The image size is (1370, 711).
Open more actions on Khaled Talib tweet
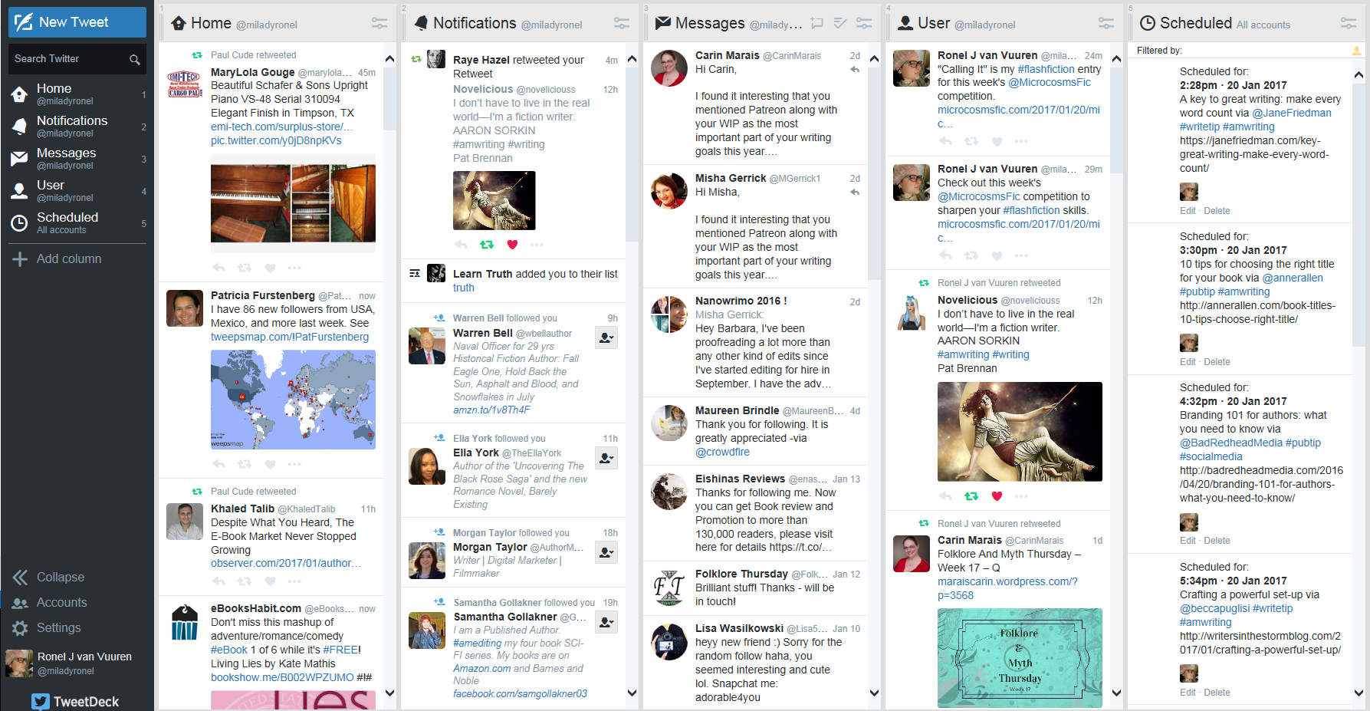(294, 581)
